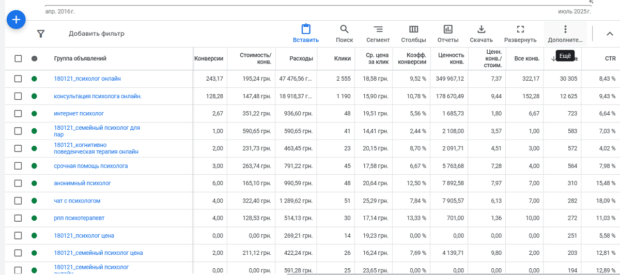
Task: Click the blue plus create button
Action: [16, 20]
